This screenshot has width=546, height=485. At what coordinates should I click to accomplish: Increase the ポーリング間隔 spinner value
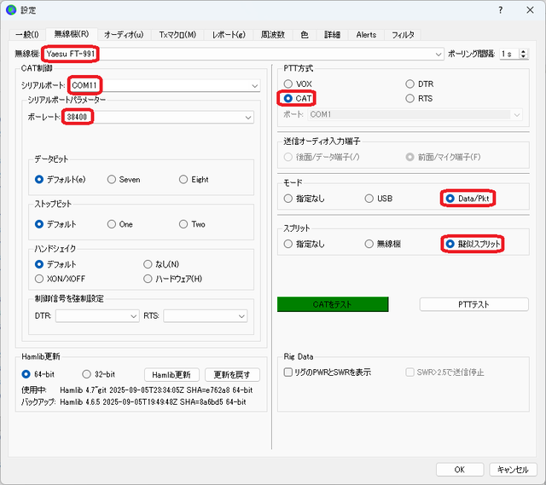(x=523, y=51)
